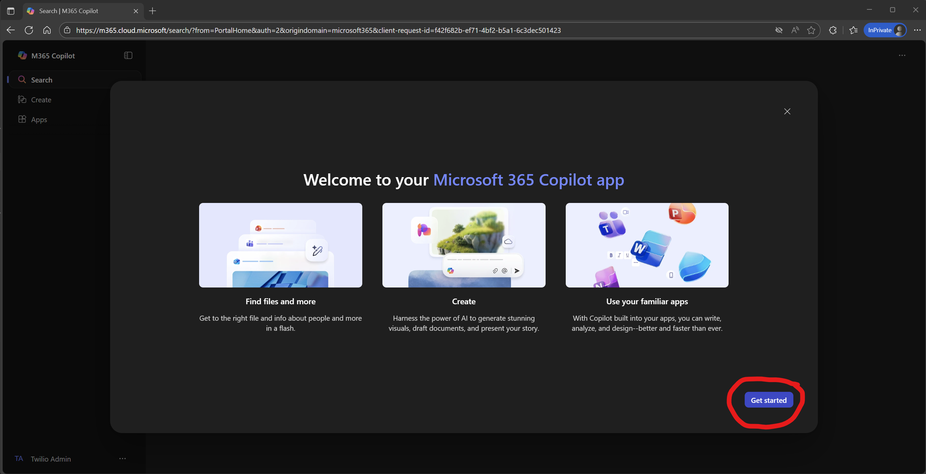The height and width of the screenshot is (474, 926).
Task: Open Search in the sidebar
Action: coord(41,80)
